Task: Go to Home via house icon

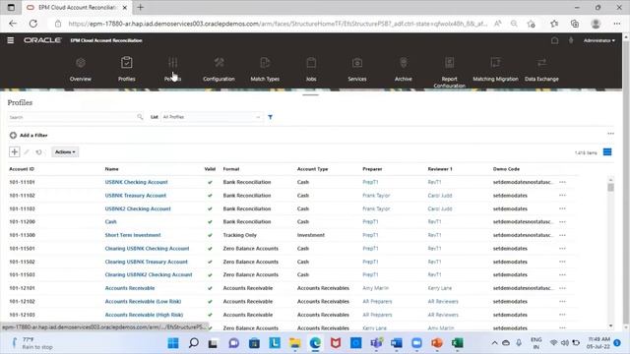Action: pos(554,40)
